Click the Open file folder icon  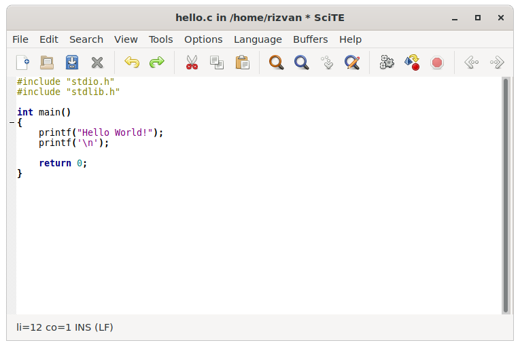click(47, 62)
